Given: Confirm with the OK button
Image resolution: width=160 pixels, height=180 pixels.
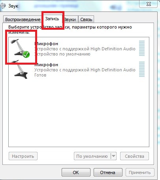Looking at the screenshot, I should click(76, 172).
